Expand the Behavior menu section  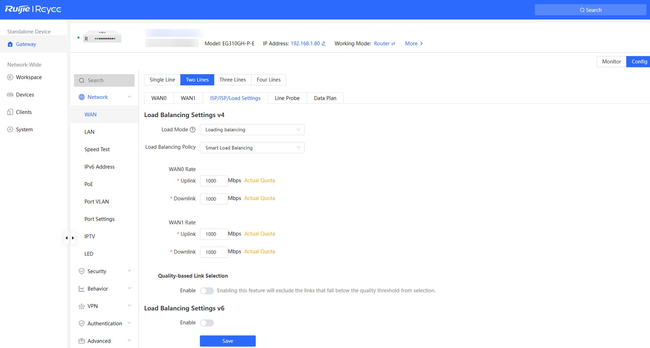pos(129,288)
